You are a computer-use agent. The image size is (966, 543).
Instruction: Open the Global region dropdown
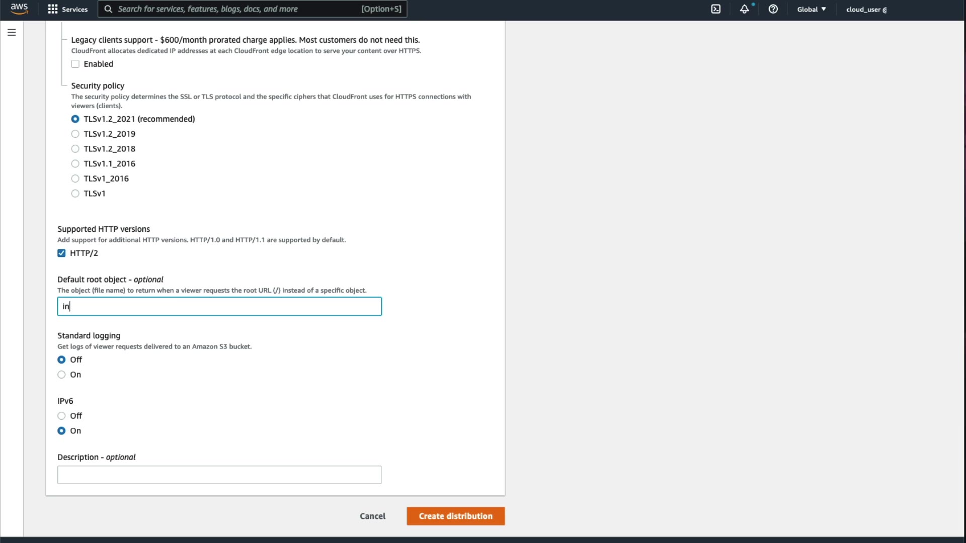pos(811,9)
